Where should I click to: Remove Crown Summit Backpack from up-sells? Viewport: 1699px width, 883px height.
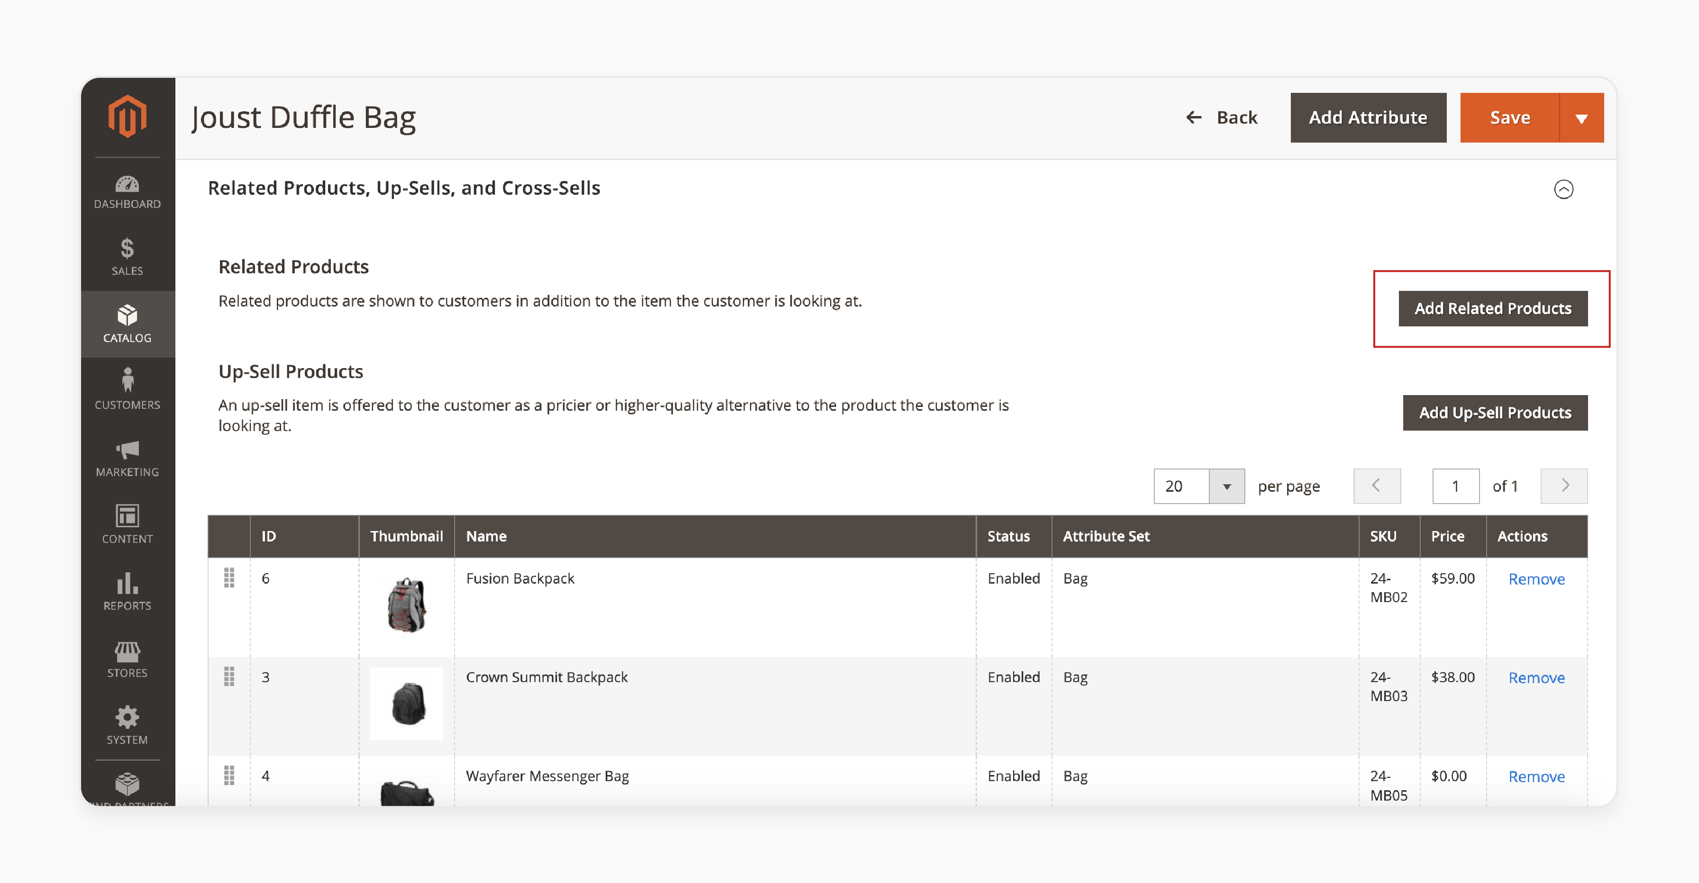tap(1536, 678)
